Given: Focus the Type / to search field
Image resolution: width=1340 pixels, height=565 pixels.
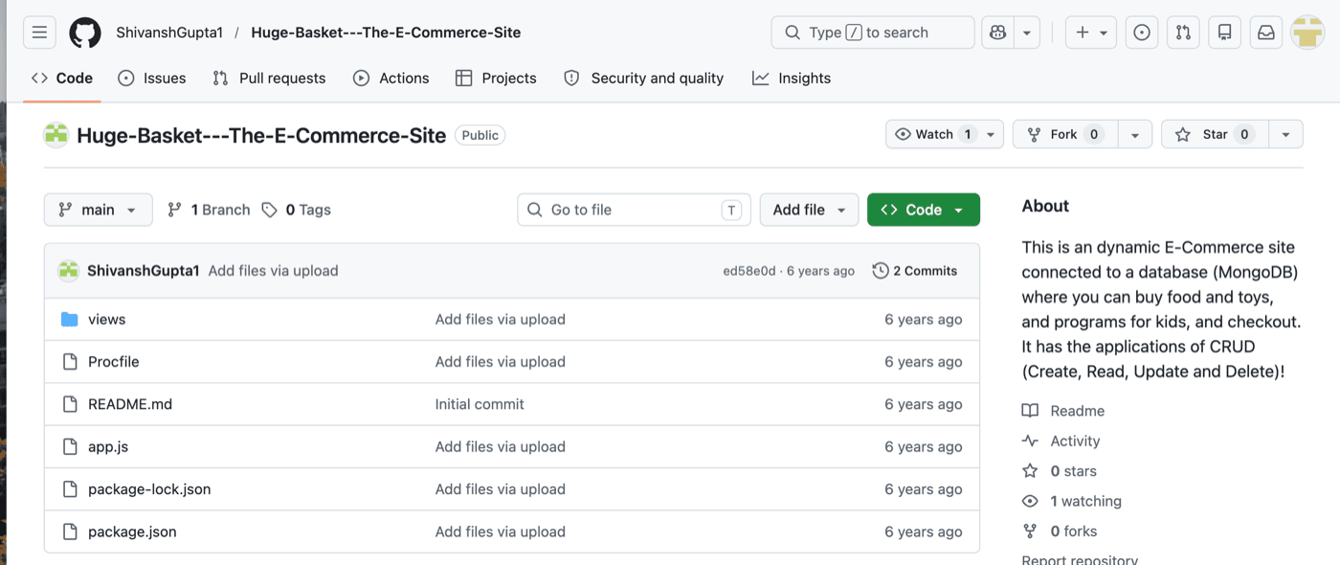Looking at the screenshot, I should tap(872, 33).
